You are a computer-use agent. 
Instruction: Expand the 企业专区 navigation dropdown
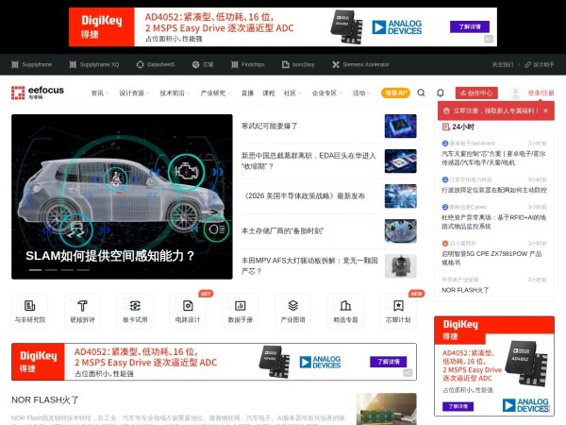coord(326,93)
